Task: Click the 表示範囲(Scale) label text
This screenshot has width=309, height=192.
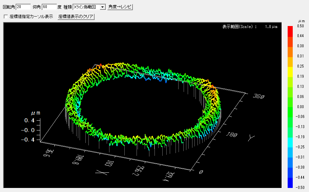Action: coord(240,27)
